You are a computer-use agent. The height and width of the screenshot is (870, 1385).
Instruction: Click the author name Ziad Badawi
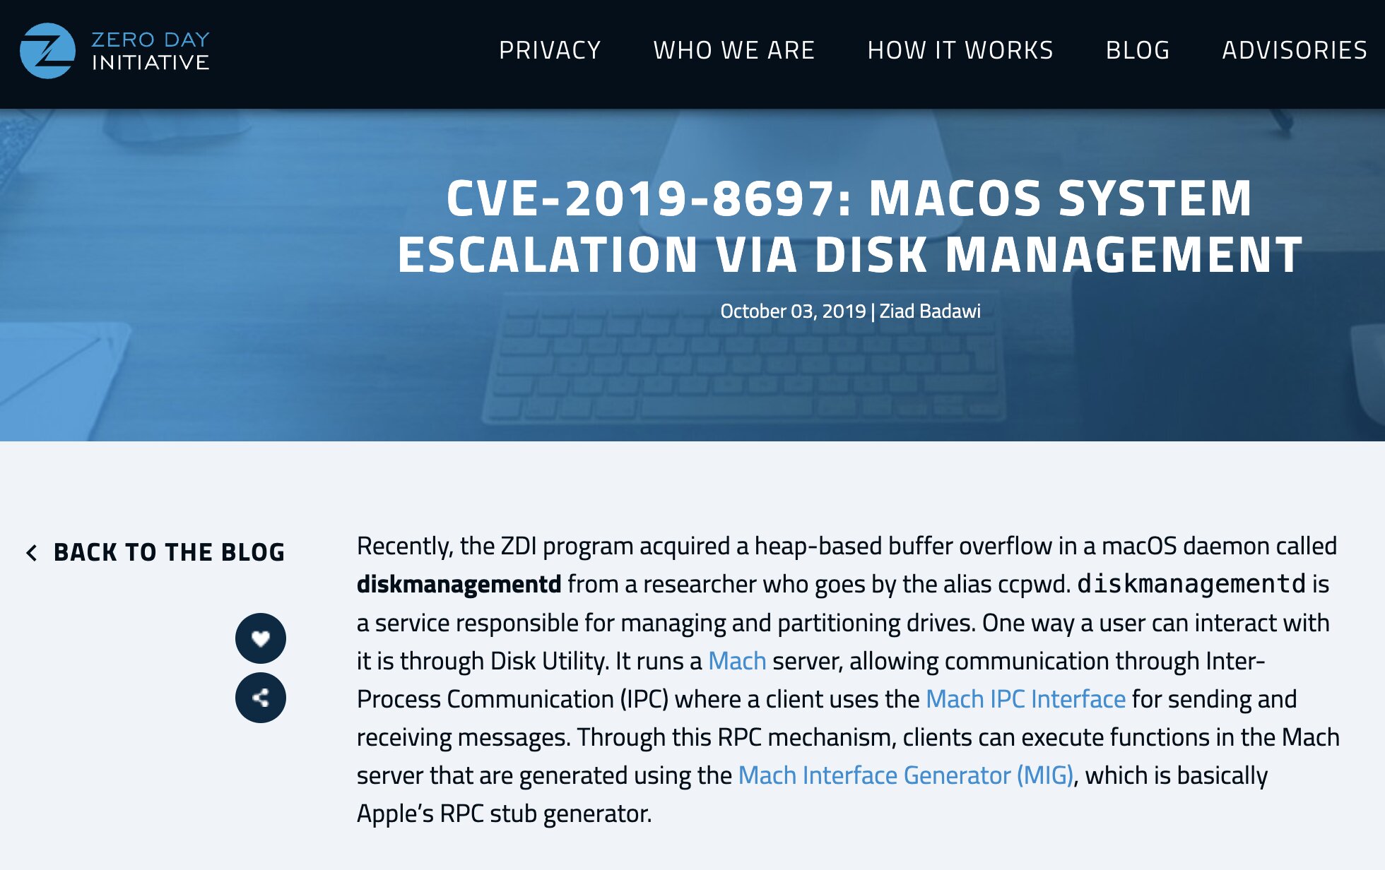point(930,311)
